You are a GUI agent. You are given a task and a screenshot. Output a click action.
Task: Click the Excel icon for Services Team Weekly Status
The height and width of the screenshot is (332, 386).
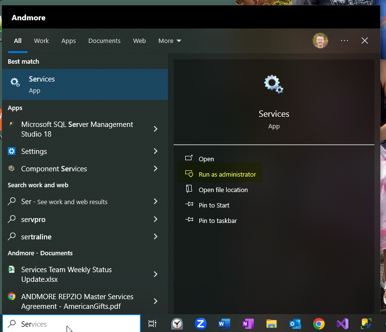tap(11, 269)
